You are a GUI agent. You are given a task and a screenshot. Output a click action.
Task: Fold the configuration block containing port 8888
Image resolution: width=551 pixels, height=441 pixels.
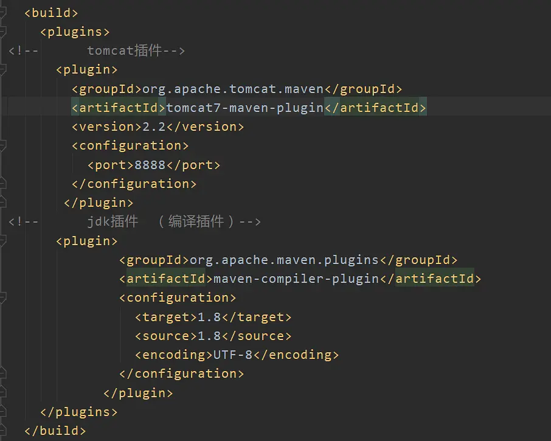pyautogui.click(x=2, y=145)
